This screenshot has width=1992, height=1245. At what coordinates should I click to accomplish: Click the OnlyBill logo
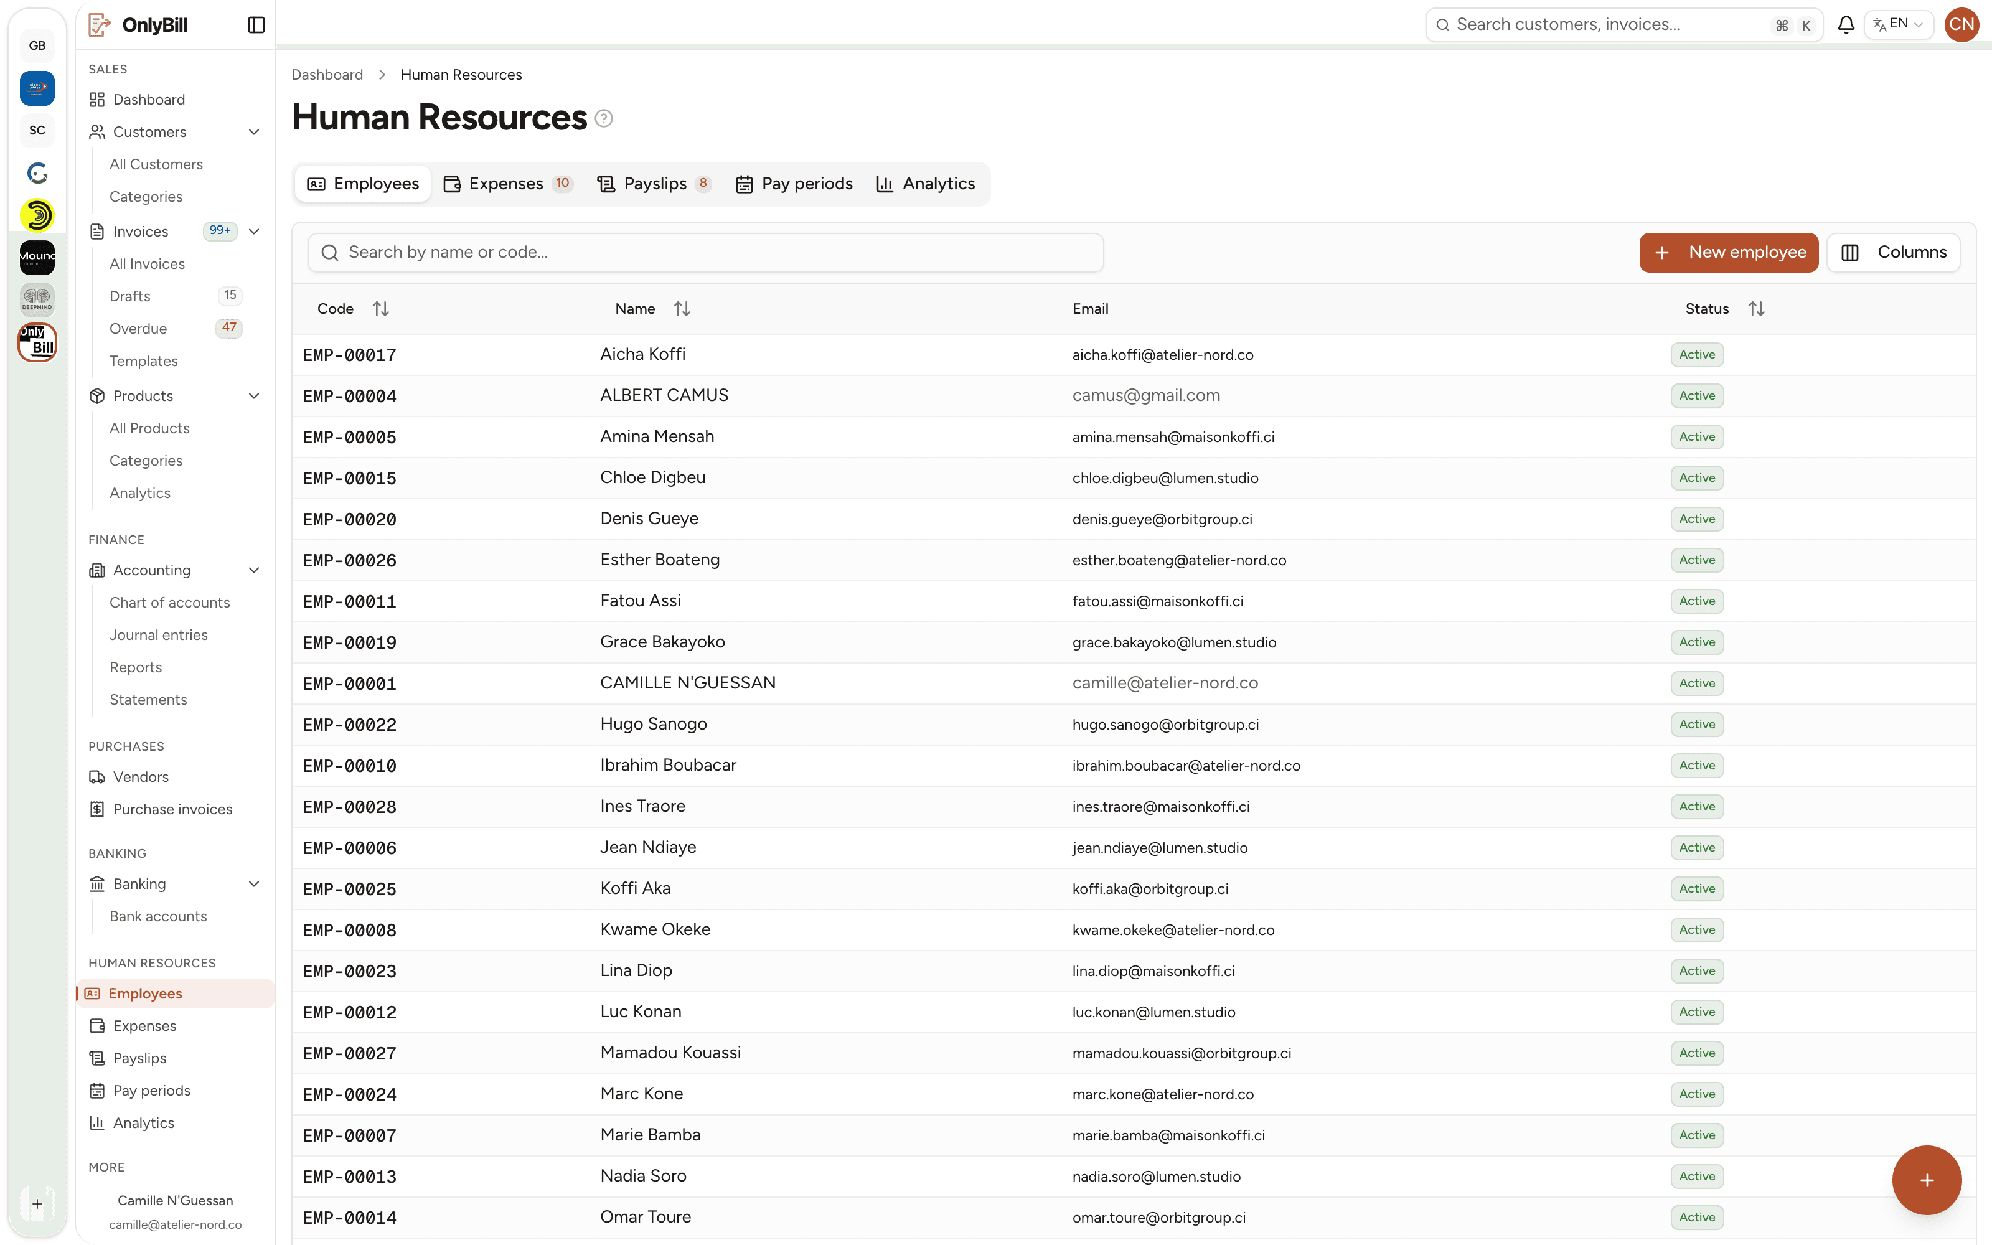coord(138,25)
